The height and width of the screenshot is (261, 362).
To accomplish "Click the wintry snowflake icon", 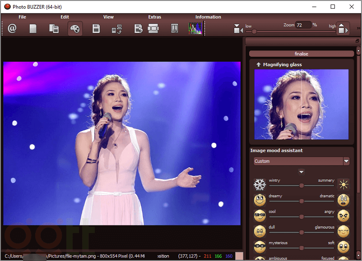I will click(260, 185).
